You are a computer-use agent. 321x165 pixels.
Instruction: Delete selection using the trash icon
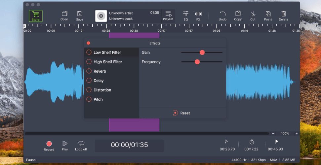coord(284,16)
